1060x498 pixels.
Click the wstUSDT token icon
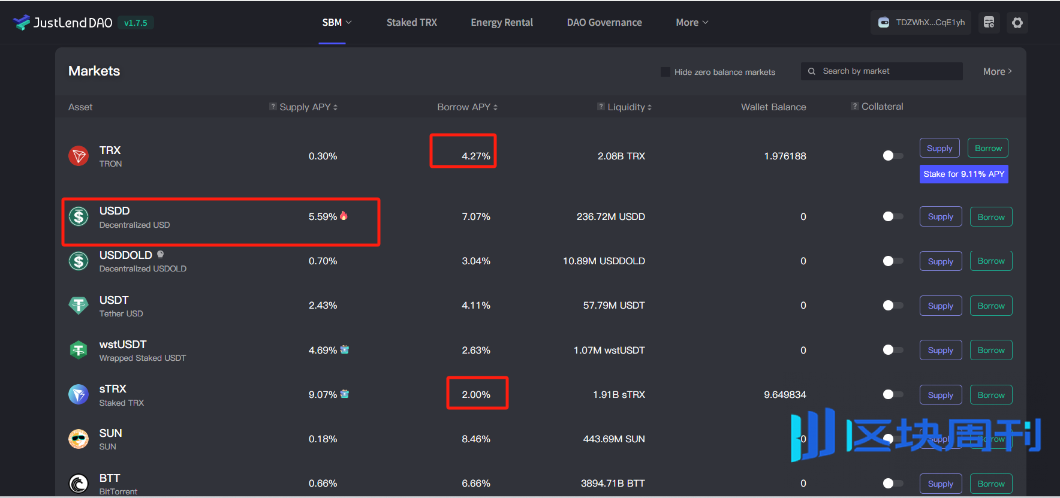point(79,350)
